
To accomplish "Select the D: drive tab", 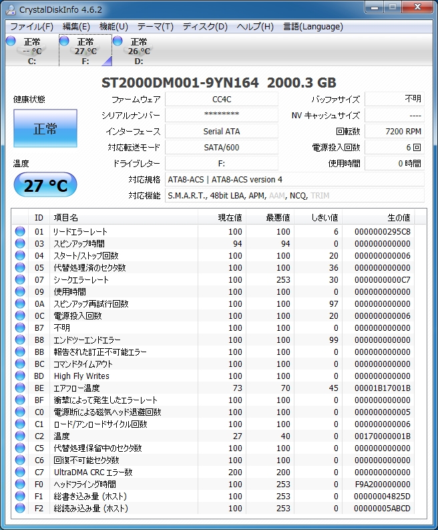I will point(139,50).
